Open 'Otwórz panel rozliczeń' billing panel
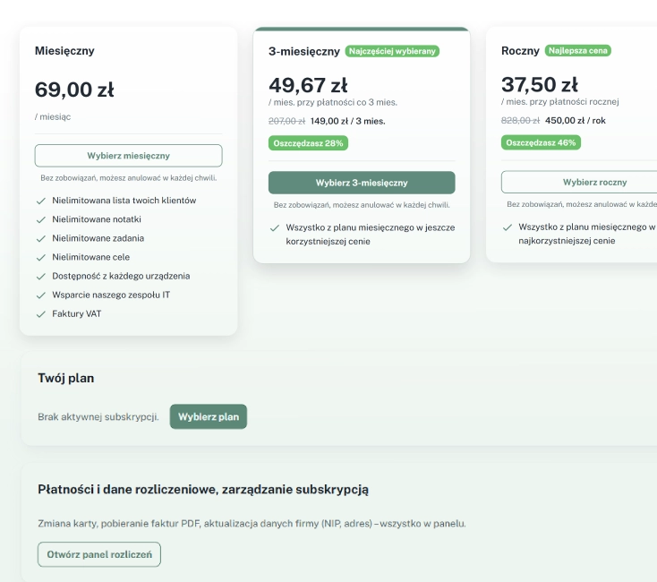 [99, 554]
